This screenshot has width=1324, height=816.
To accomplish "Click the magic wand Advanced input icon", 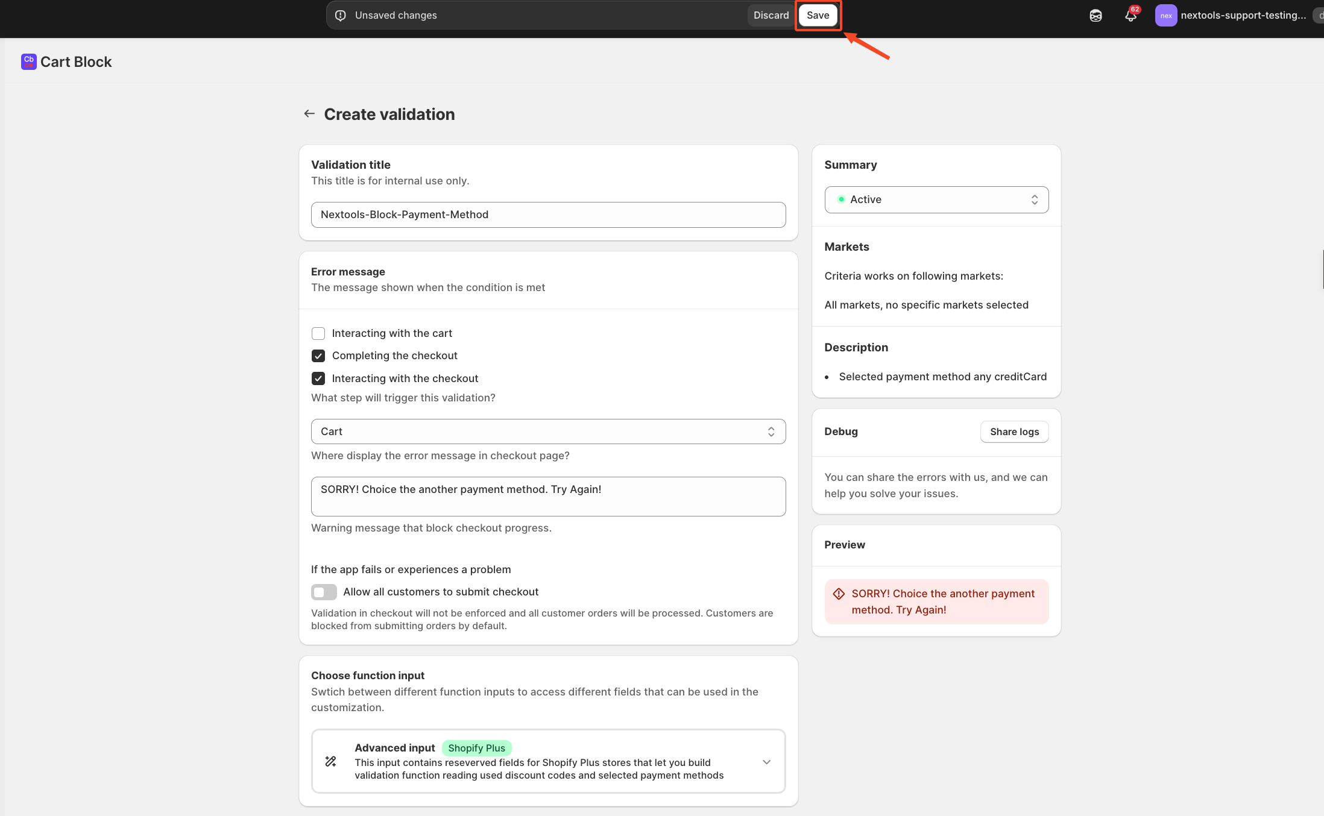I will pos(330,761).
